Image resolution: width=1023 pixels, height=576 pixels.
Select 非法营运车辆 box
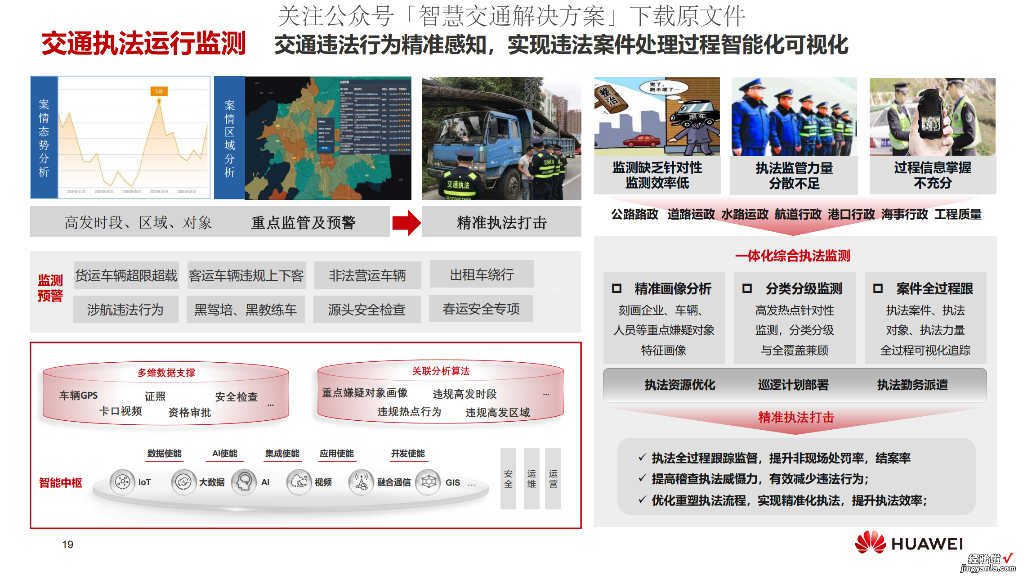[367, 275]
